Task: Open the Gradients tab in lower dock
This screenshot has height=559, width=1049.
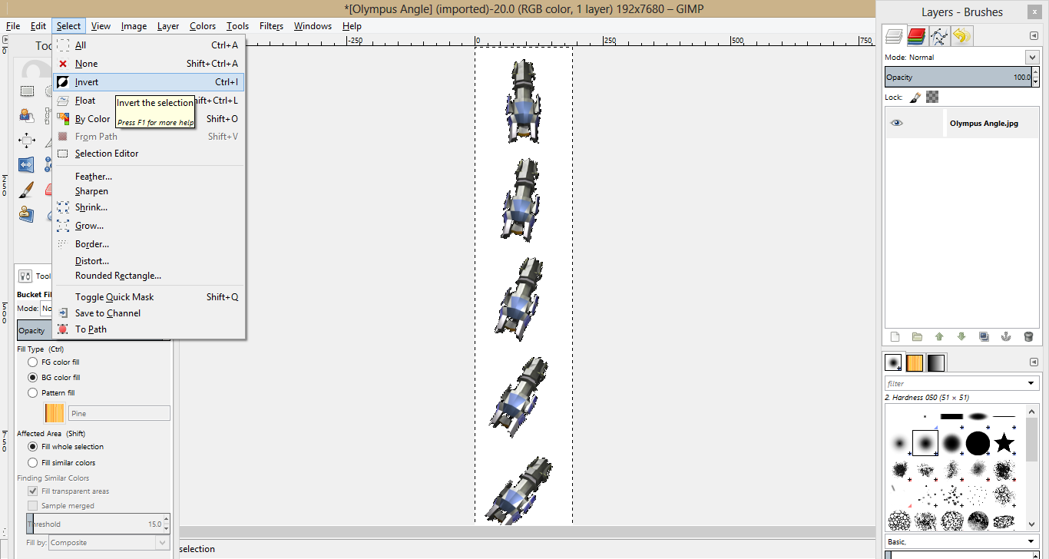Action: point(936,362)
